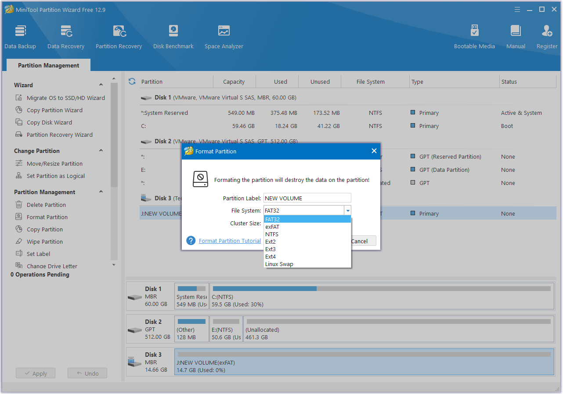Refresh the partition list
The image size is (563, 394).
coord(132,82)
